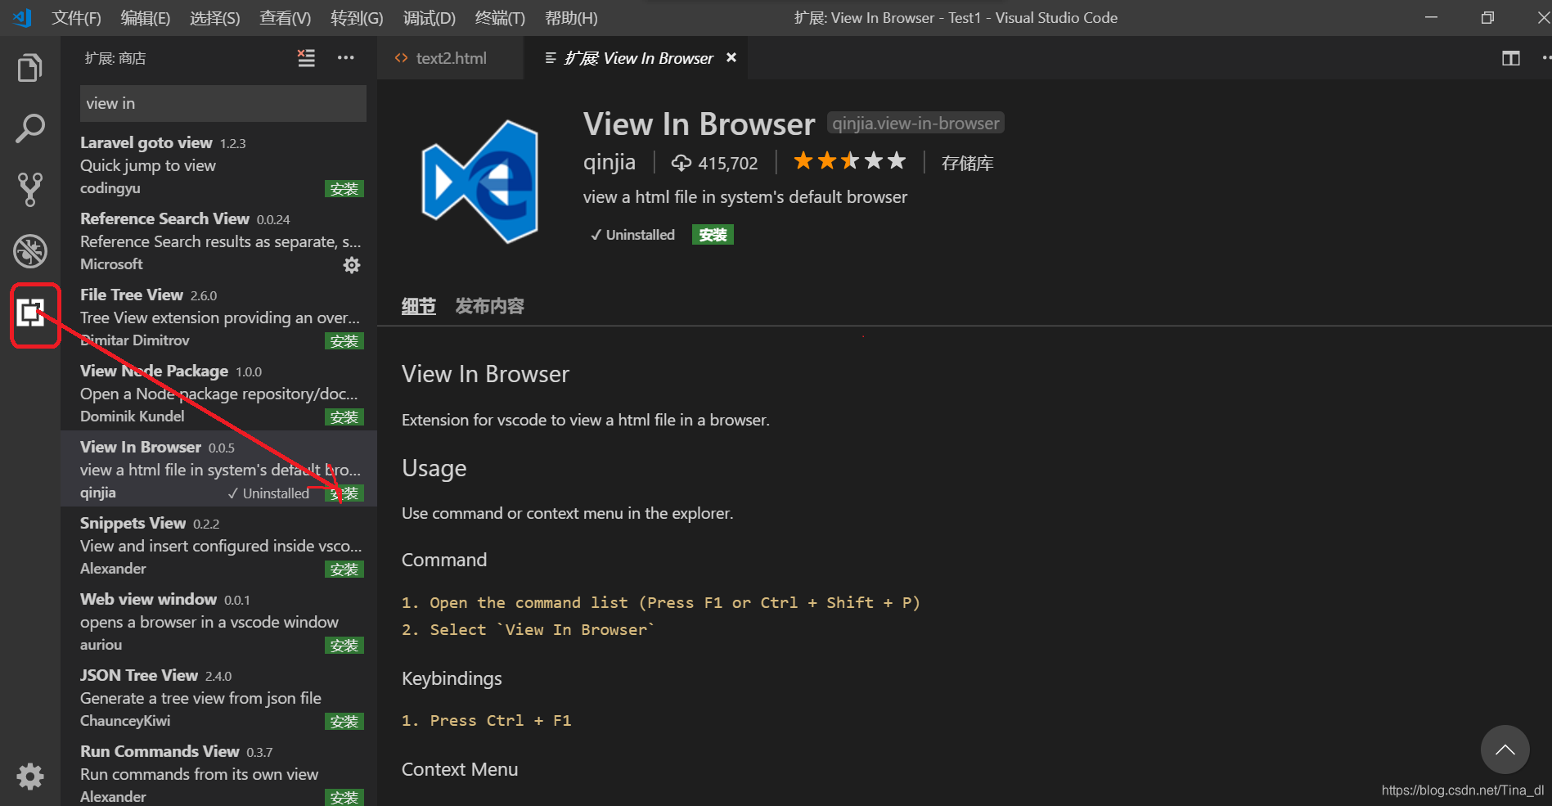This screenshot has height=806, width=1552.
Task: Install the File Tree View extension
Action: tap(344, 341)
